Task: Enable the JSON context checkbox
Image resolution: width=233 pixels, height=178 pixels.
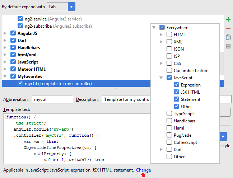Action: coord(169,49)
